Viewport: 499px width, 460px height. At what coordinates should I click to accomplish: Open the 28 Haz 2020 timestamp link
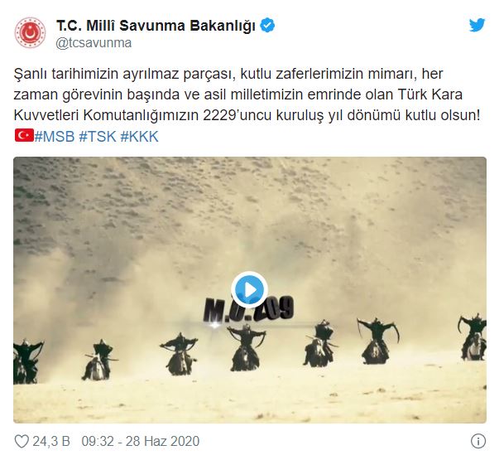point(162,442)
